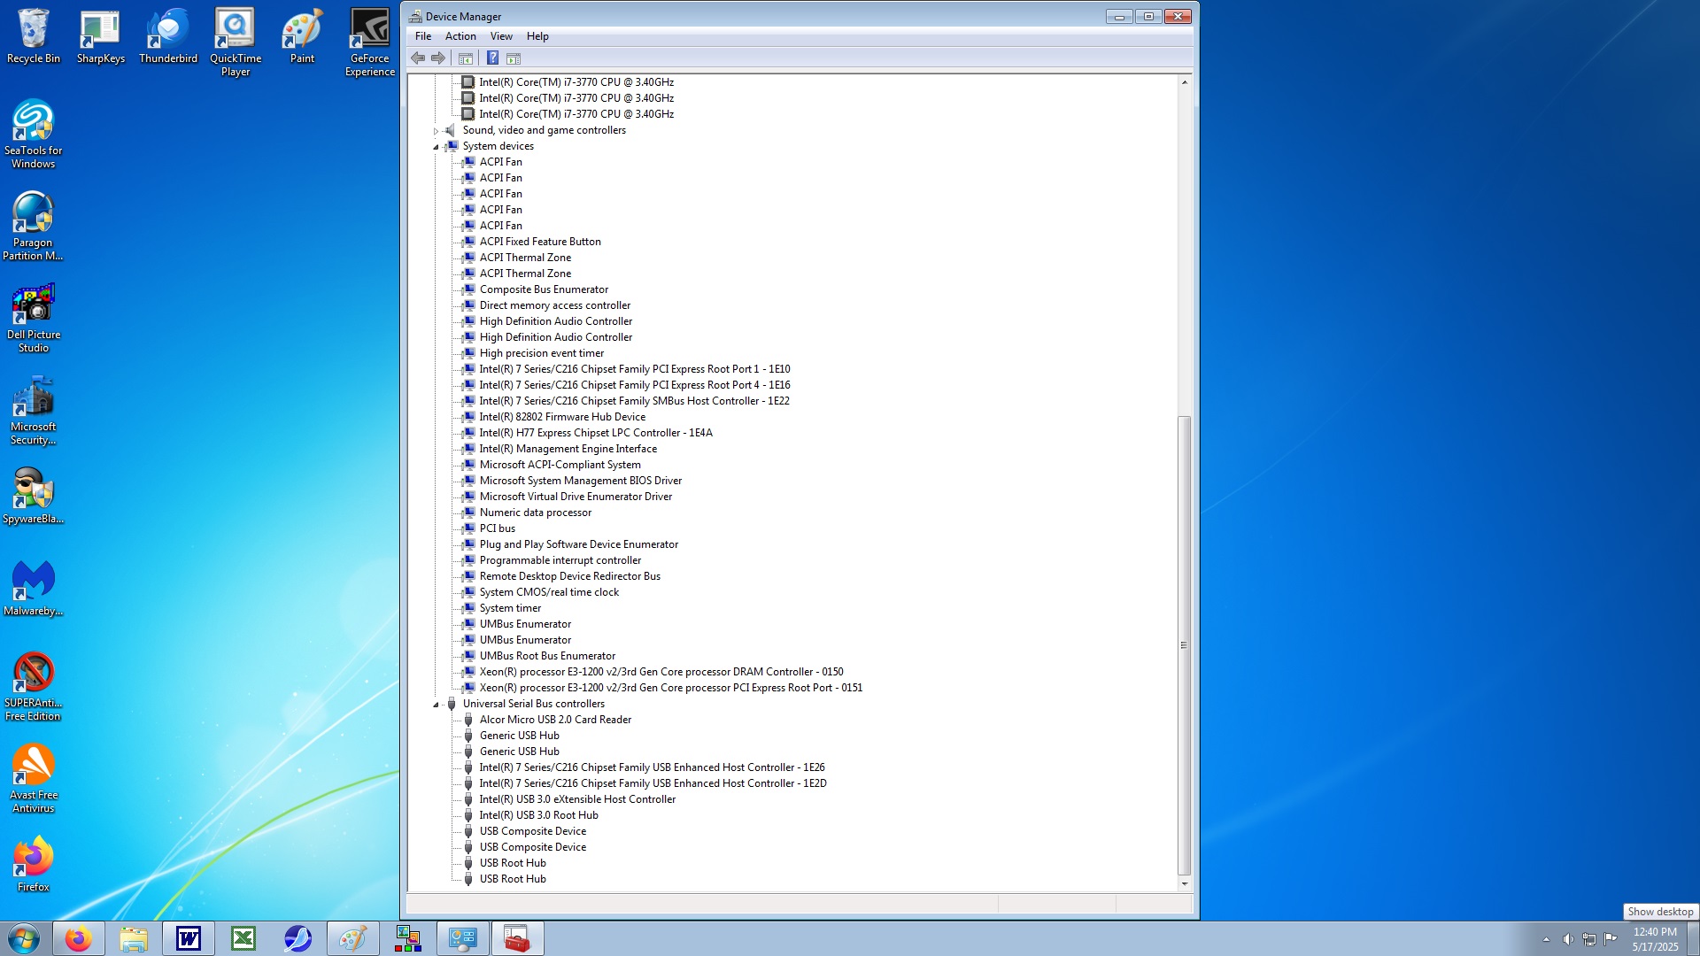Select Microsoft ACPI-Compliant System
Screen dimensions: 1700x956
coord(560,465)
